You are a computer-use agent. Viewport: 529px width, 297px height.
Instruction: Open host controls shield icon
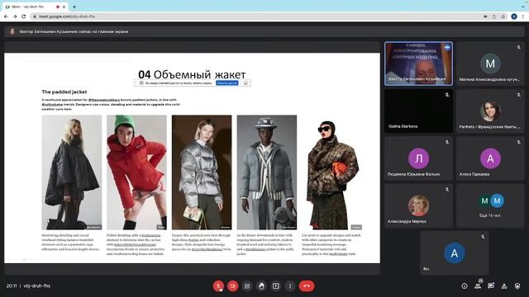click(517, 286)
